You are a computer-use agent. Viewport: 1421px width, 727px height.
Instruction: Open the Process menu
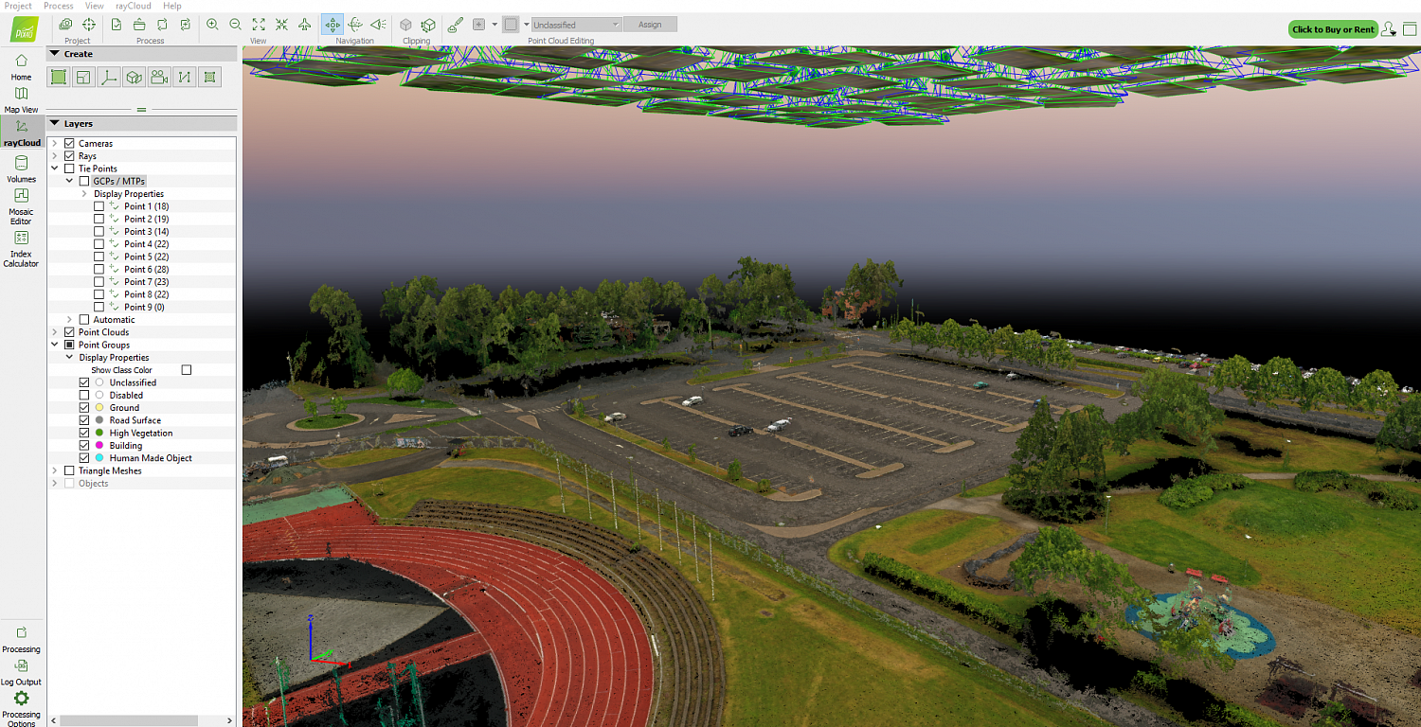58,6
